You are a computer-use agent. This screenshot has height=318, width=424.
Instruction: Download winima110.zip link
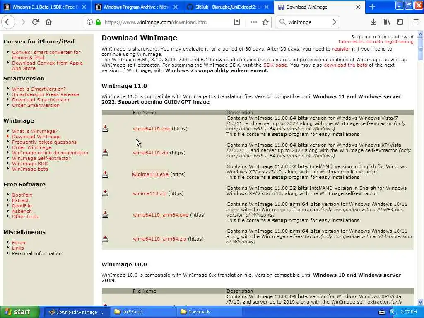coord(149,193)
